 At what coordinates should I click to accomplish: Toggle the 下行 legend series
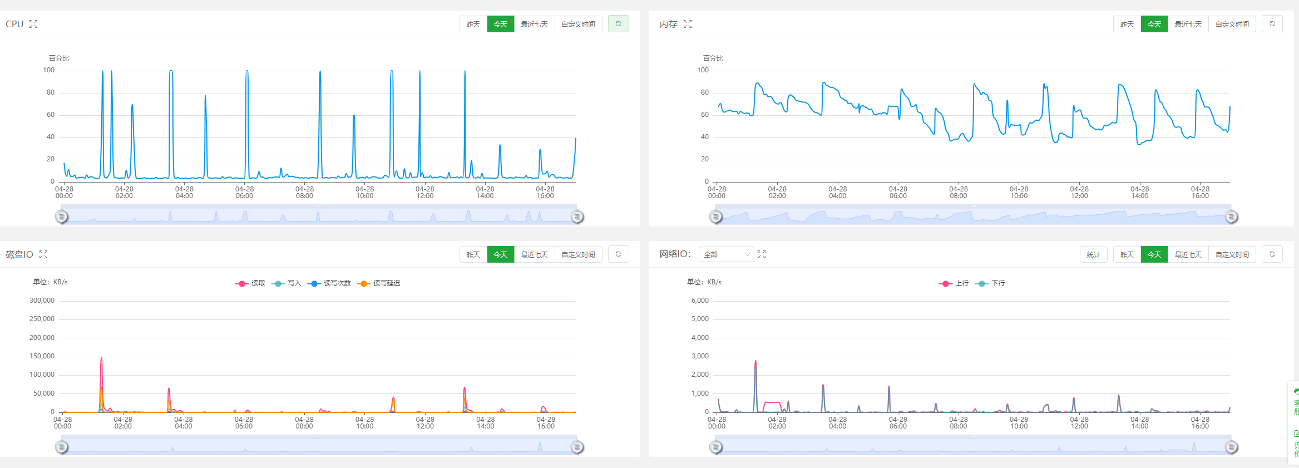(990, 283)
